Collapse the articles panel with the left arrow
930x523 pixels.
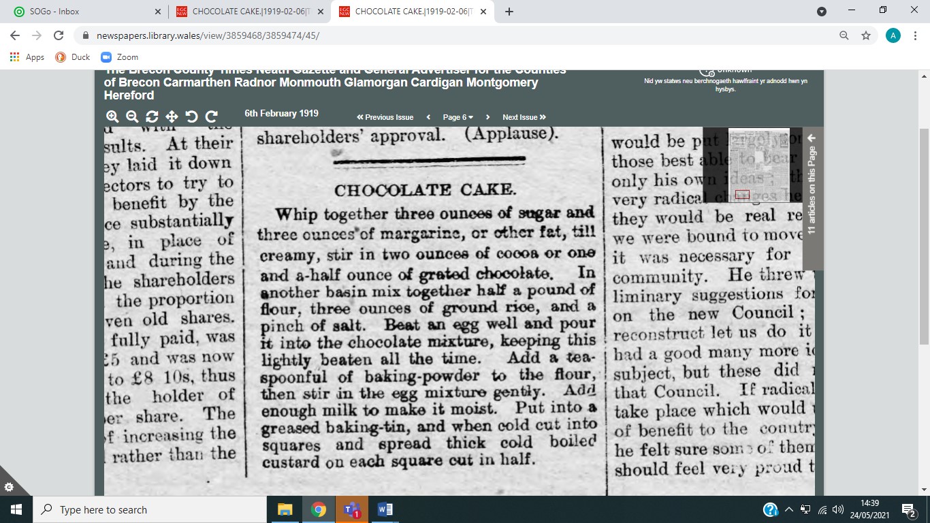811,138
